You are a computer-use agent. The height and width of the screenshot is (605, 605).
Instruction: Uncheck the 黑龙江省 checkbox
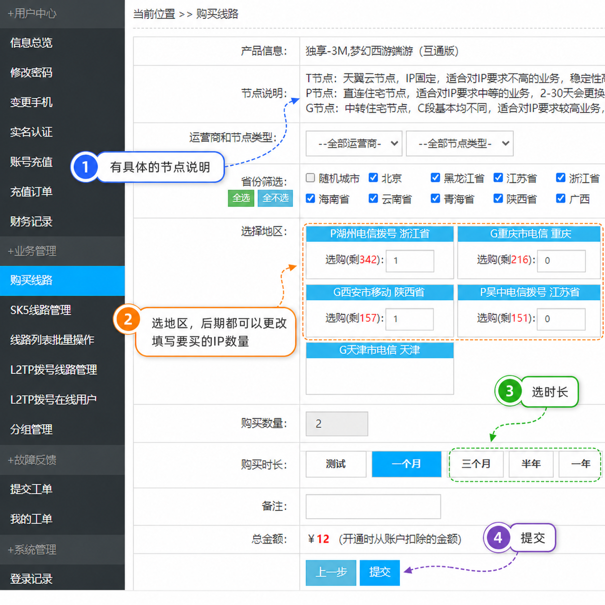click(x=435, y=178)
